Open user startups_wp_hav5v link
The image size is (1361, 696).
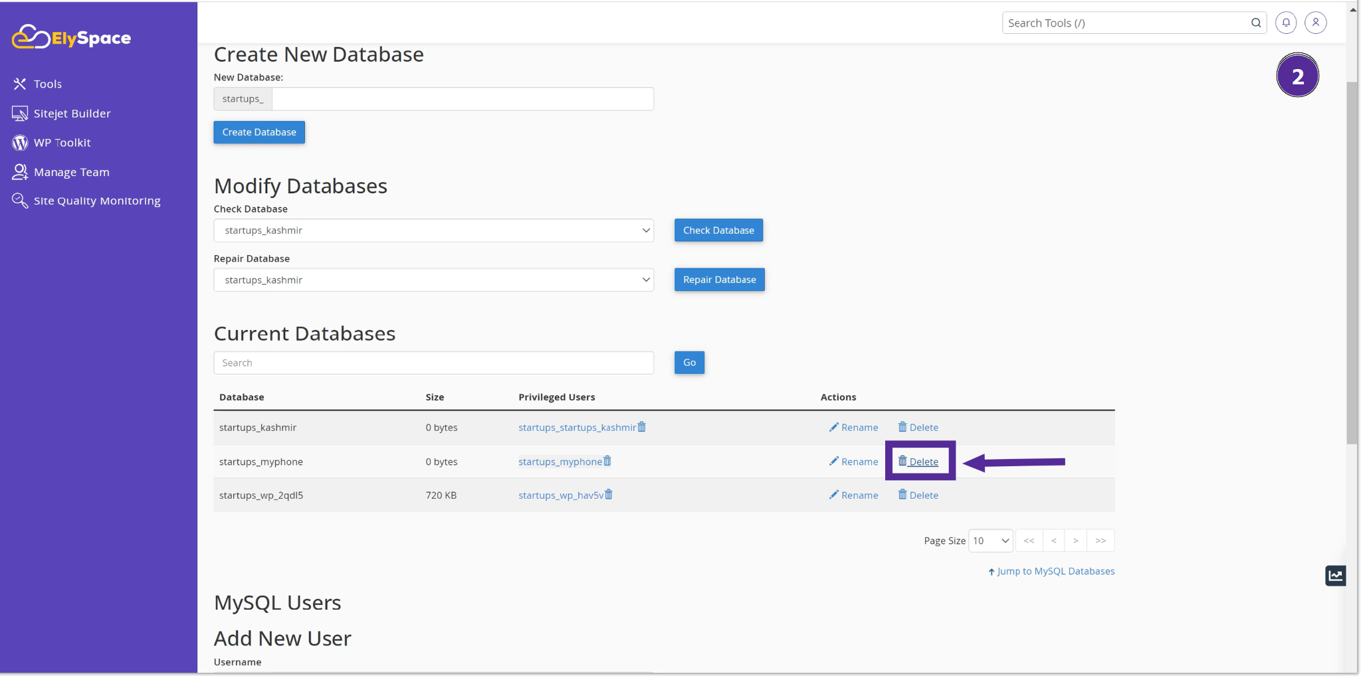(561, 495)
